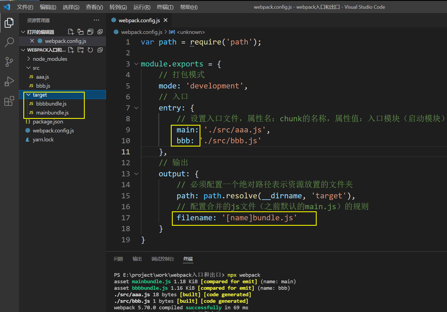Switch to the 问题 panel tab

(118, 259)
